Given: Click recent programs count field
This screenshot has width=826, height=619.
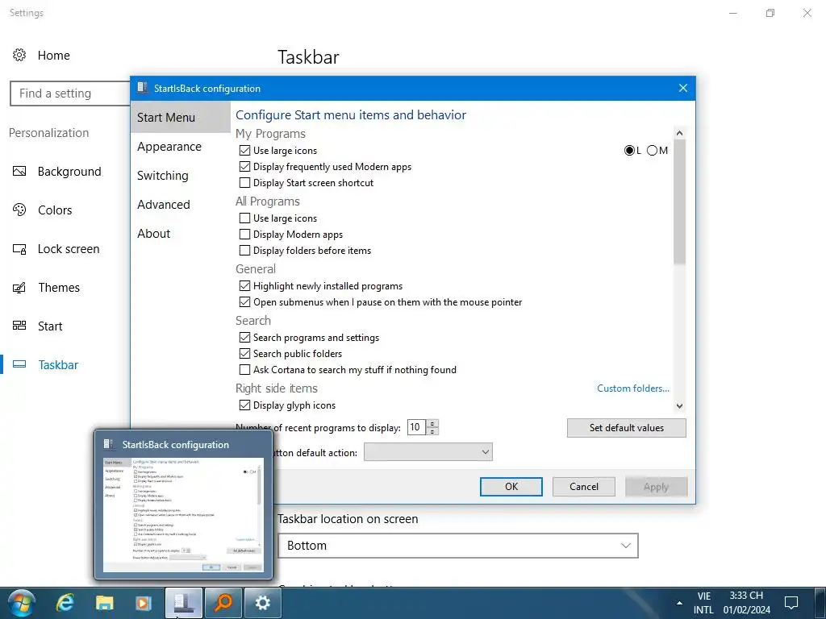Looking at the screenshot, I should click(x=417, y=427).
